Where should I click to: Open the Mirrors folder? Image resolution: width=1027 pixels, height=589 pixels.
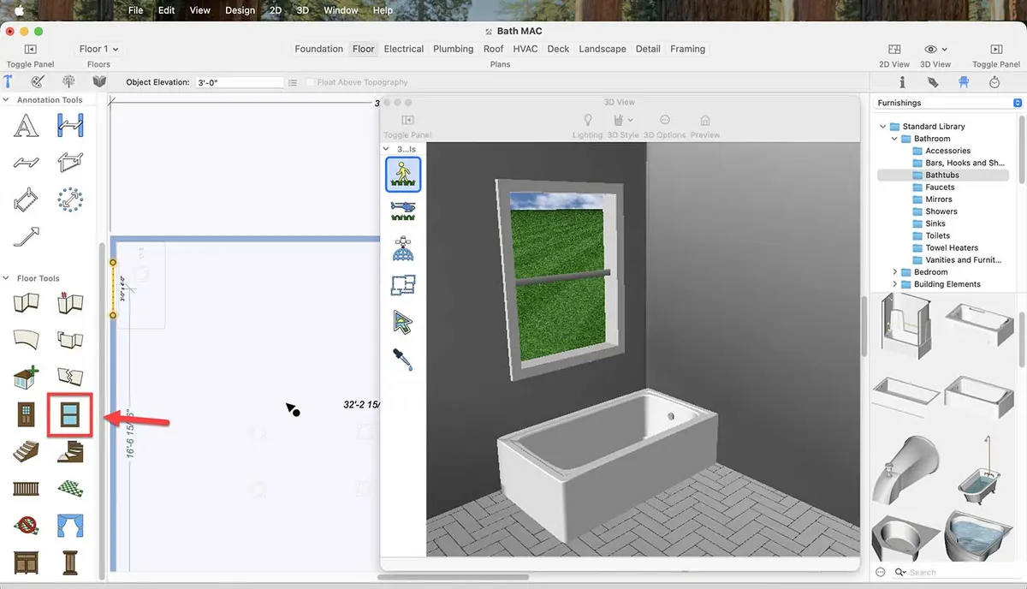tap(938, 199)
